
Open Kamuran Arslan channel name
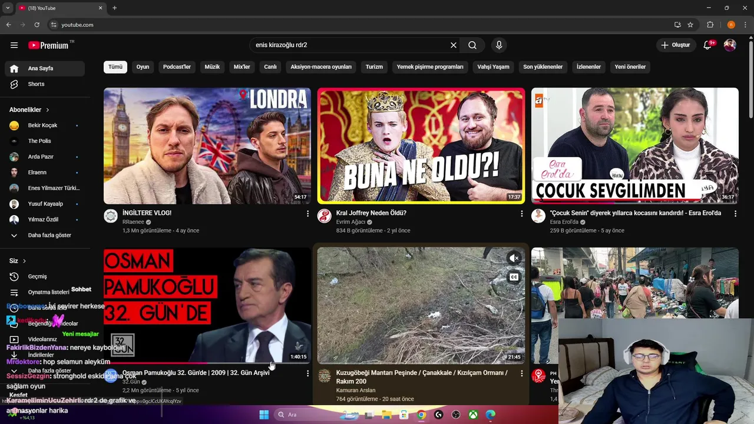(x=356, y=390)
